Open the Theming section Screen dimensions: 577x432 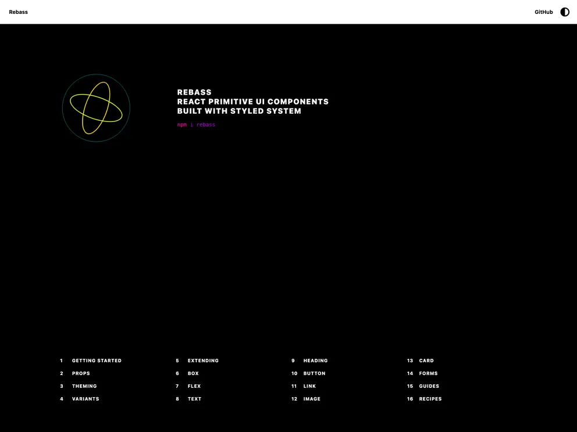84,386
